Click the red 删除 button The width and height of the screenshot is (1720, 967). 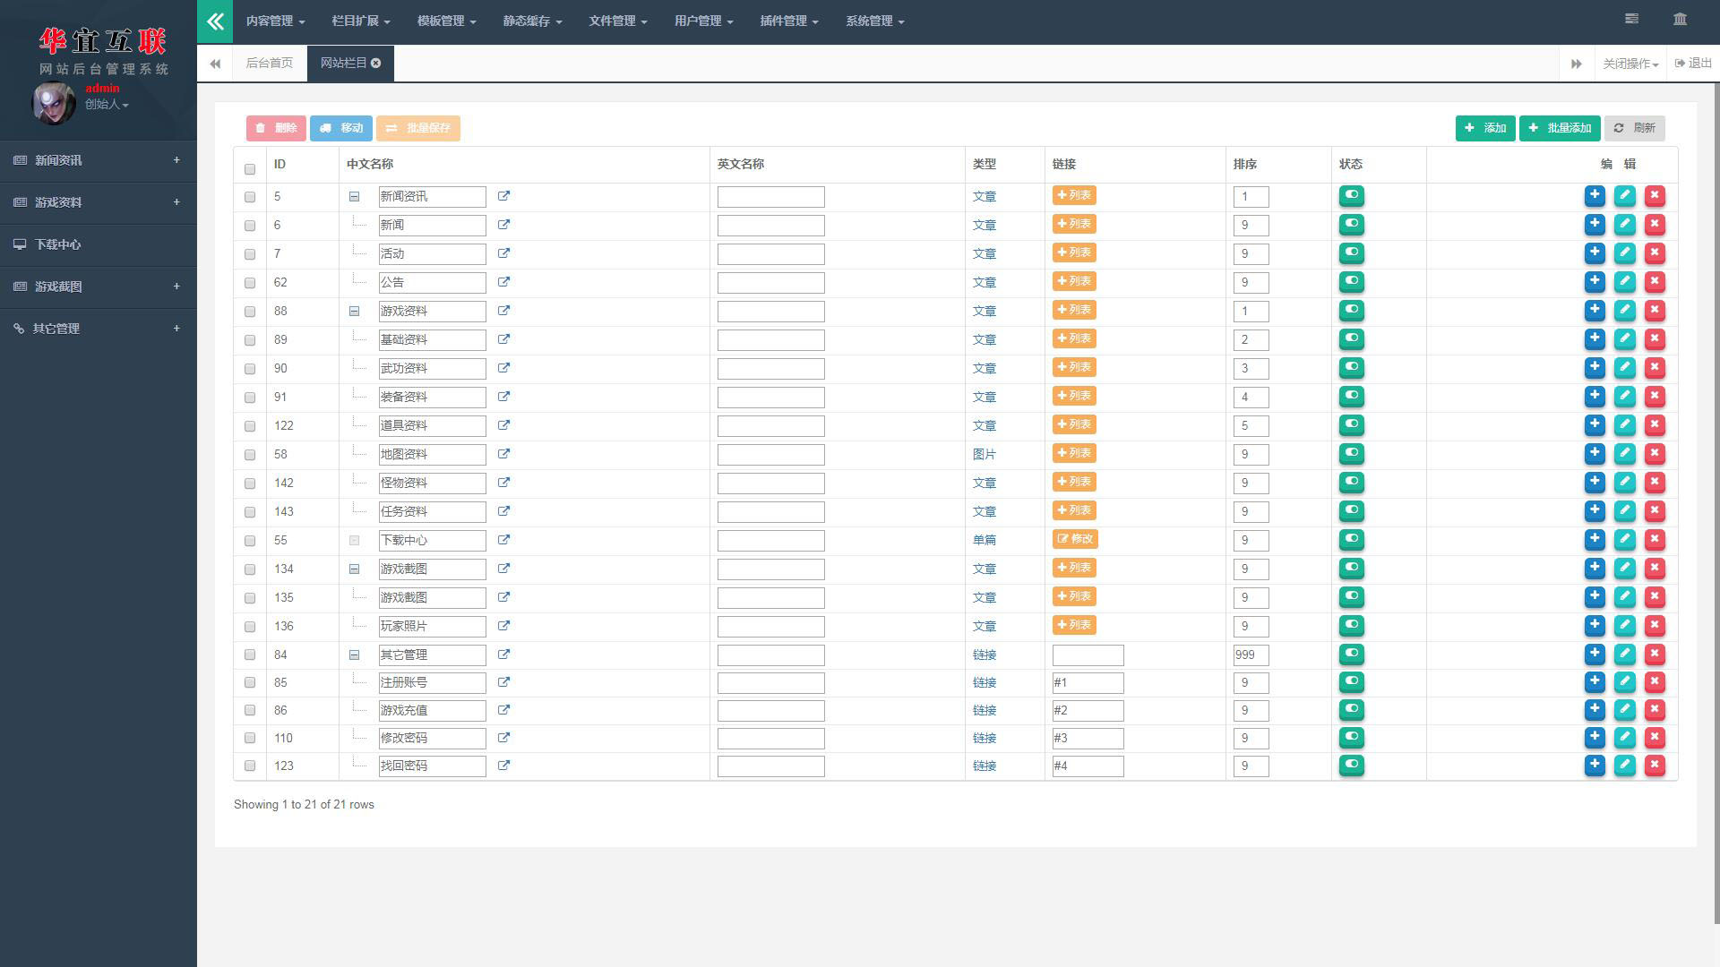pos(276,128)
